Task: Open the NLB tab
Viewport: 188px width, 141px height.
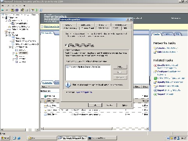Action: point(125,28)
